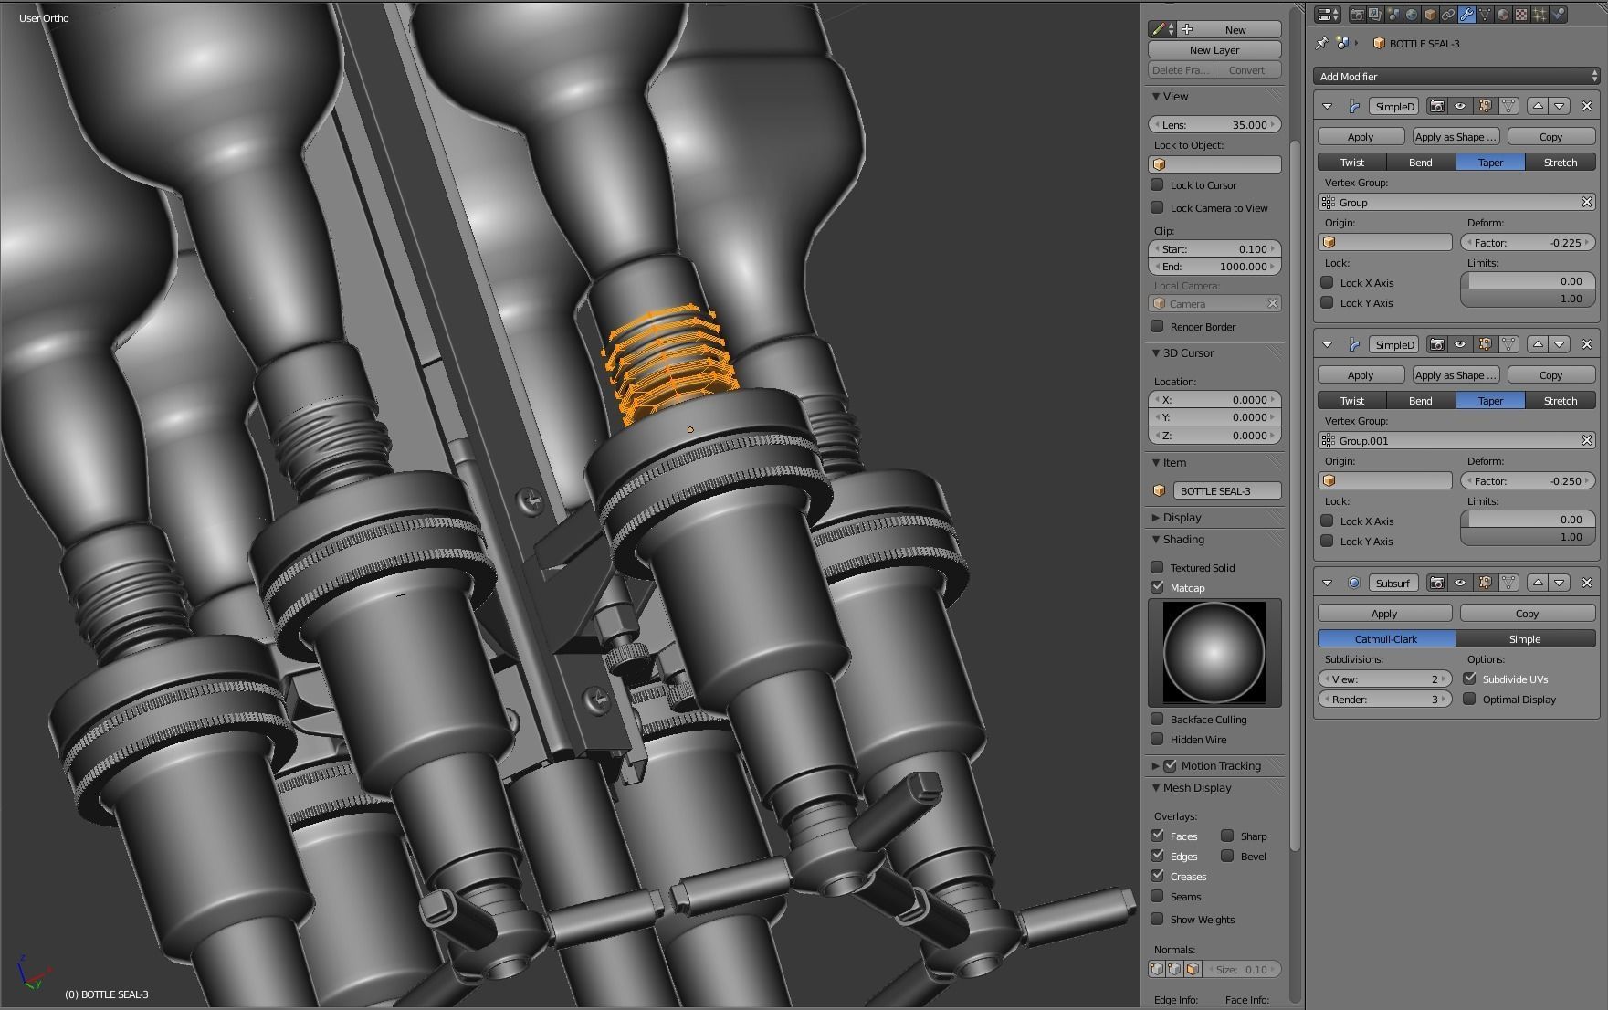Image resolution: width=1608 pixels, height=1010 pixels.
Task: Toggle render use for Subsurf modifier
Action: [1437, 584]
